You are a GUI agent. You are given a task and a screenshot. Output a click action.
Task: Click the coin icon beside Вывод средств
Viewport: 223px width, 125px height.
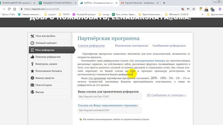(x=32, y=78)
